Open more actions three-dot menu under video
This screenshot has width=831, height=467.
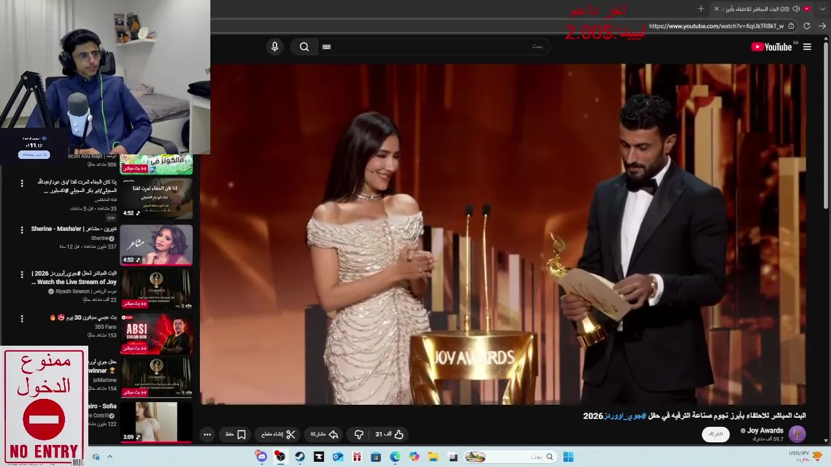pos(207,435)
